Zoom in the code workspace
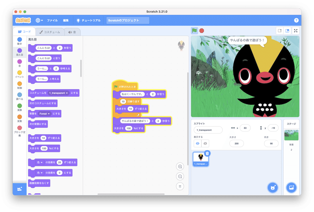 180,166
